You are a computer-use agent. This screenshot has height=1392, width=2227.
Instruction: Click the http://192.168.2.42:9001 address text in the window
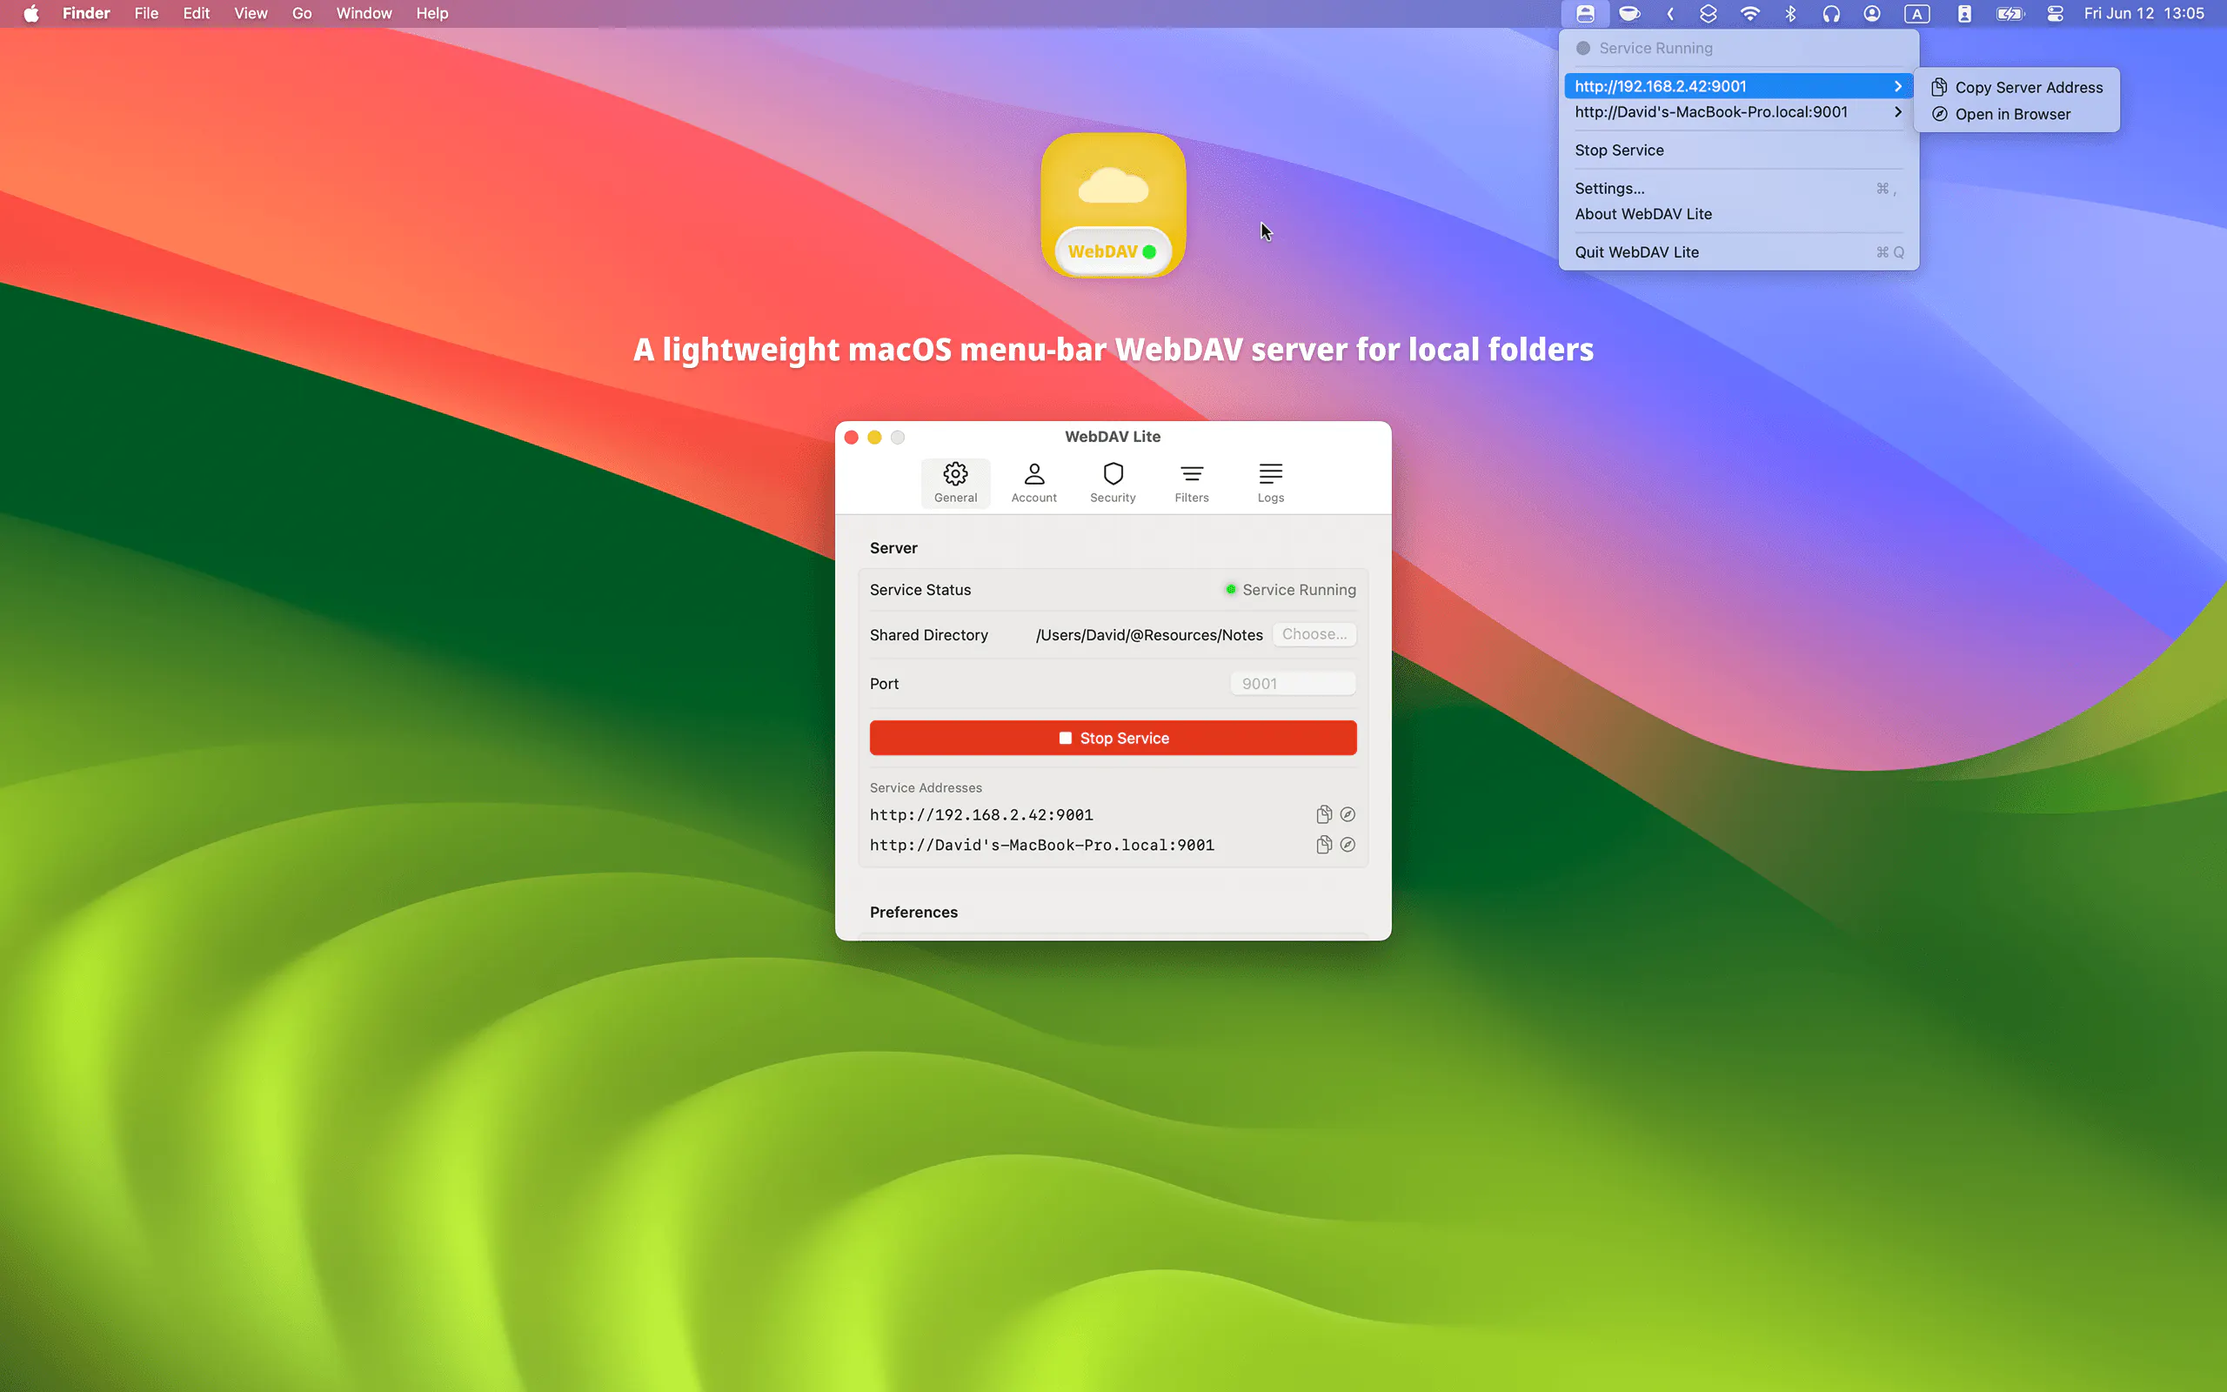(x=981, y=813)
